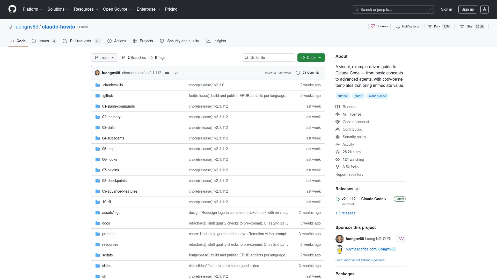Viewport: 497px width, 280px height.
Task: Expand the green Code dropdown button
Action: coord(311,58)
